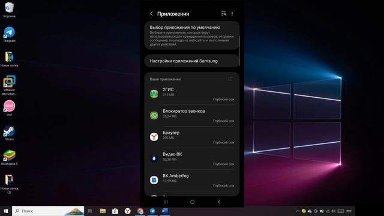Select the ВК Amberfog app icon
This screenshot has width=384, height=216.
154,180
